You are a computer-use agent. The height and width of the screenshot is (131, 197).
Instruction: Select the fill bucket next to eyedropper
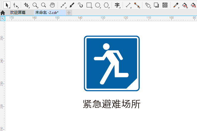(x=185, y=5)
